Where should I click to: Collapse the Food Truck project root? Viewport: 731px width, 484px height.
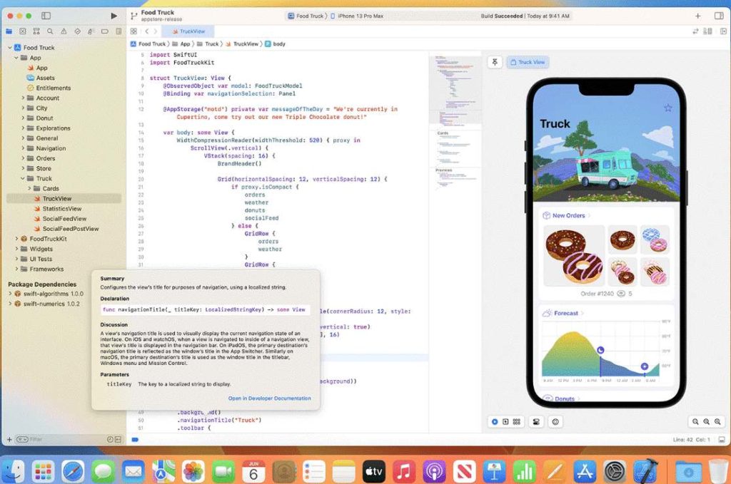(10, 48)
